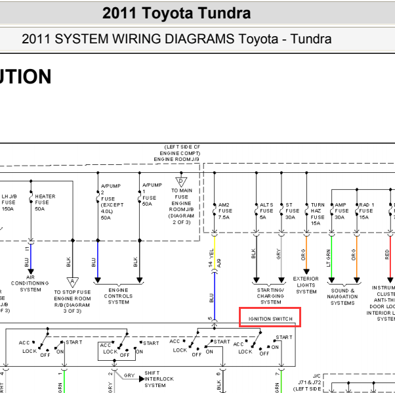Click the 'AIR CONDITIONING SYSTEM' label

coord(30,283)
